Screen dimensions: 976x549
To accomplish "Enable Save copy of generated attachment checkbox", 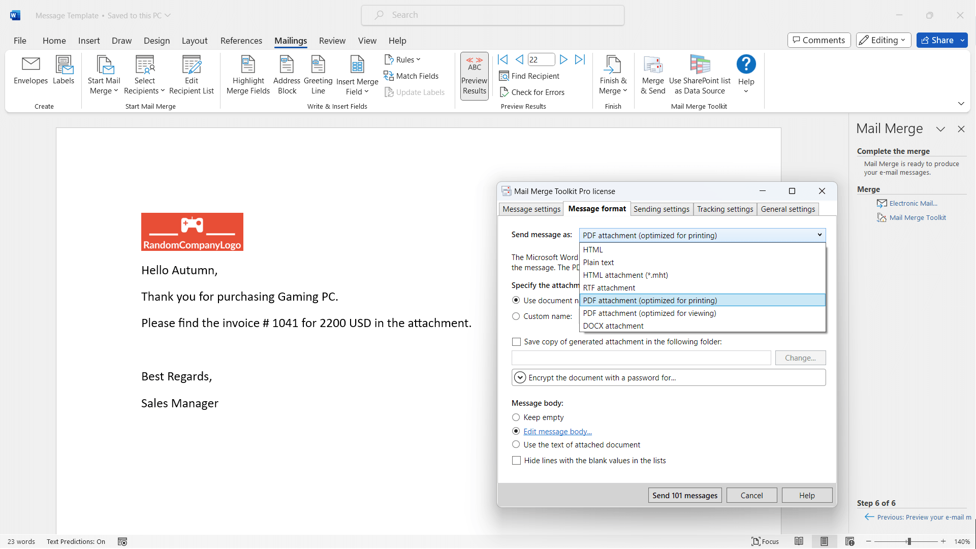I will [x=516, y=342].
